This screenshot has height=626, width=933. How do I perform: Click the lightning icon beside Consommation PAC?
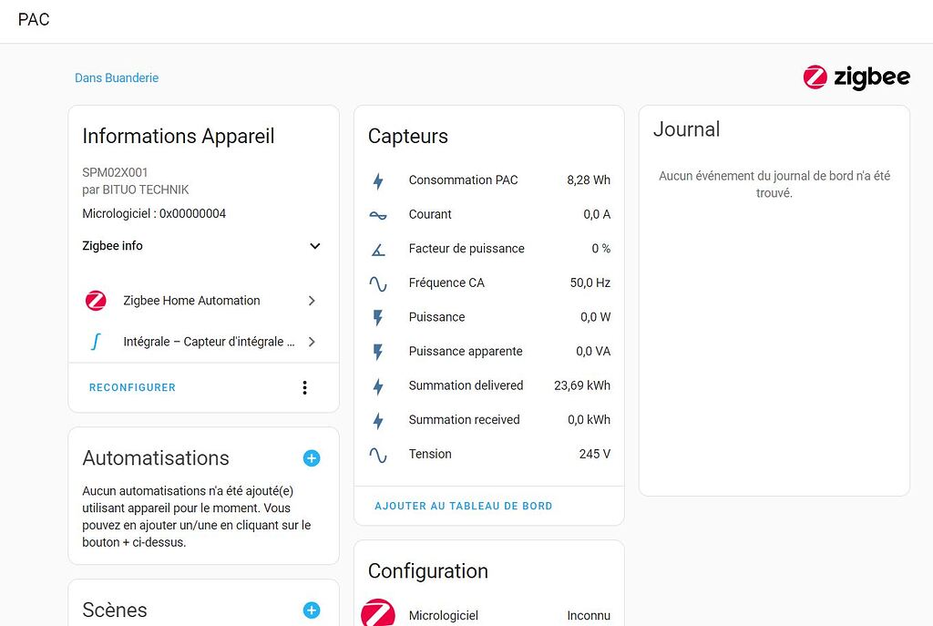[377, 180]
